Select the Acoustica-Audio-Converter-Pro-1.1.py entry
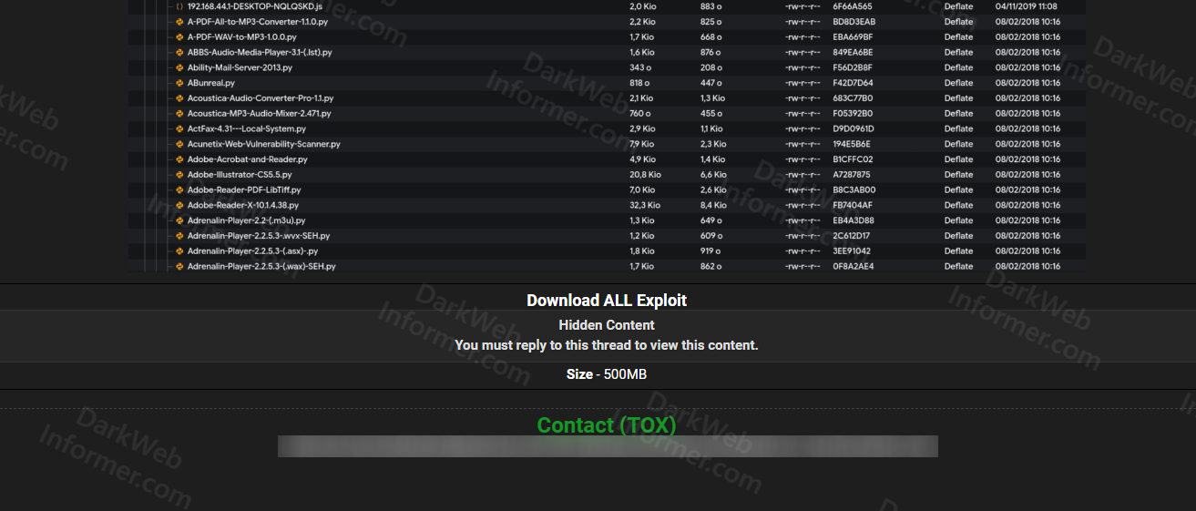 (261, 98)
